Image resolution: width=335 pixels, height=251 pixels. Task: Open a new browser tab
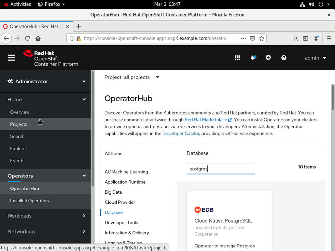click(x=78, y=26)
